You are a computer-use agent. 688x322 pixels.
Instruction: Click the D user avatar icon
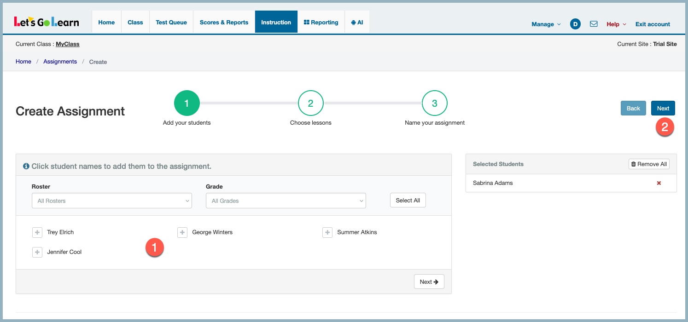coord(575,24)
